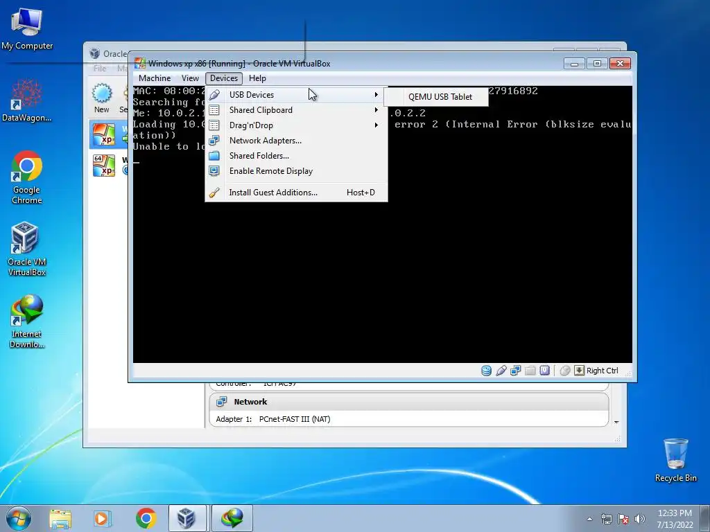Screen dimensions: 710x532
Task: Open the File menu in VirtualBox Manager
Action: pos(100,69)
